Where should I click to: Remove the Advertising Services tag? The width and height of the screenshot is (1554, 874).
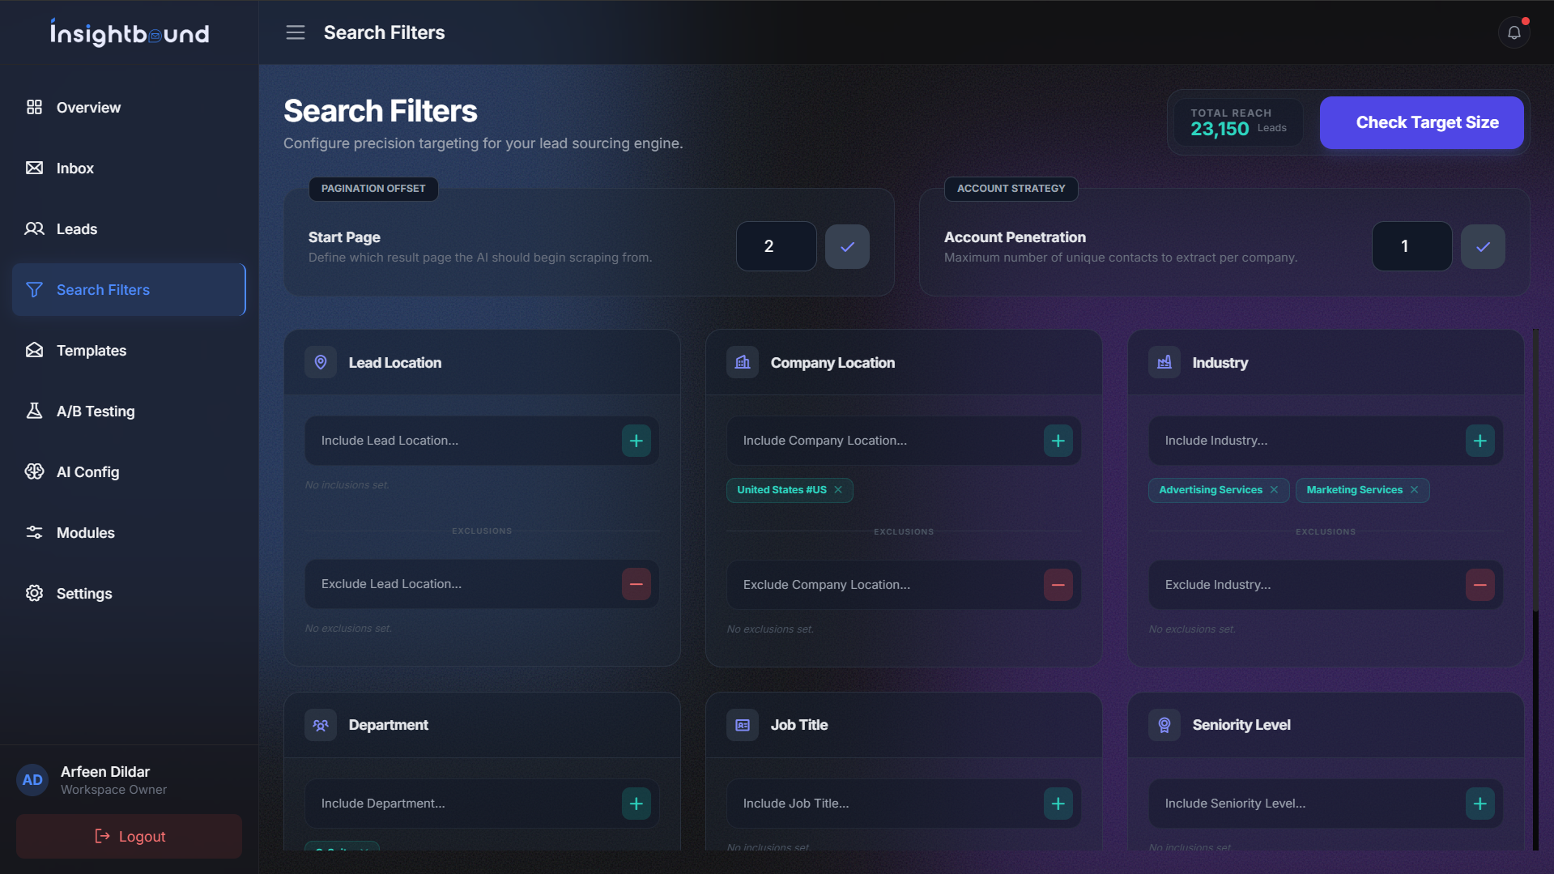[1274, 490]
